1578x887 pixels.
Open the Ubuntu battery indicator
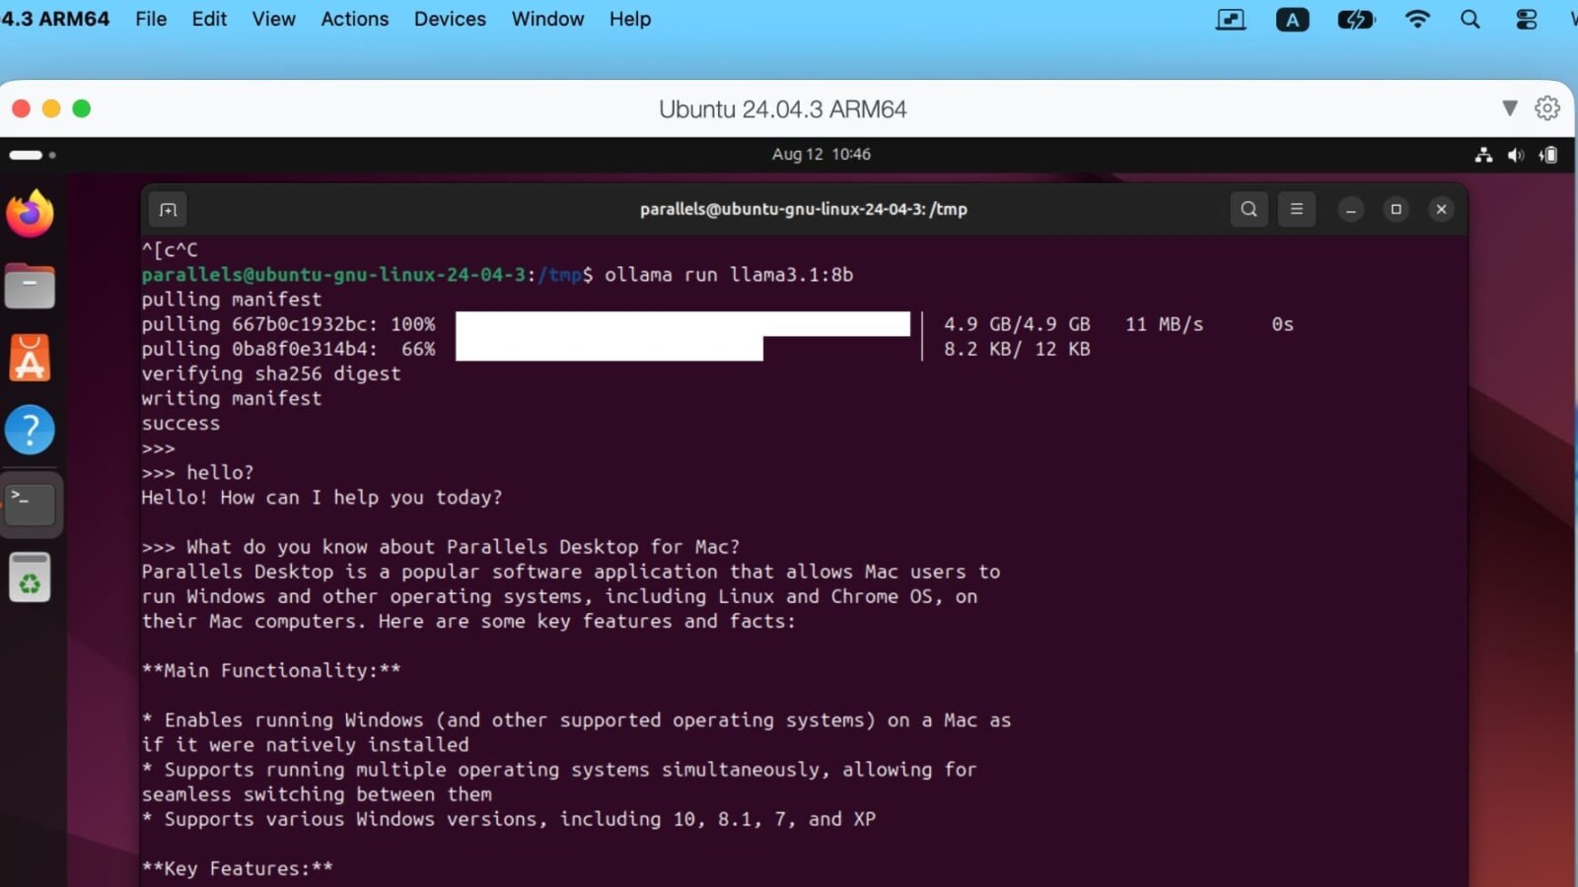1548,155
